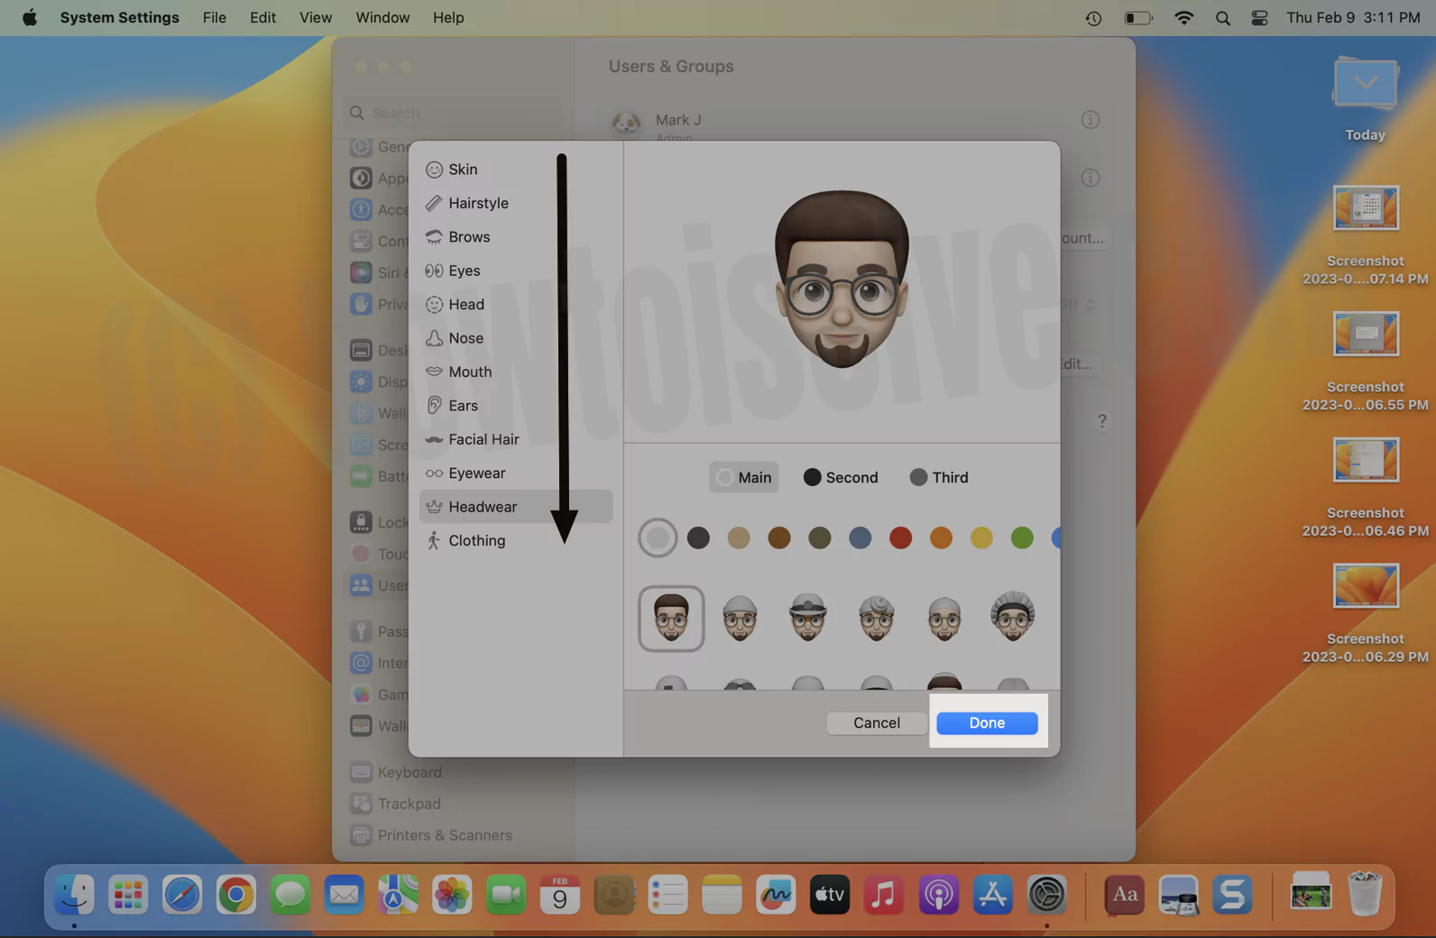The image size is (1436, 938).
Task: Choose the Nose category
Action: (x=516, y=338)
